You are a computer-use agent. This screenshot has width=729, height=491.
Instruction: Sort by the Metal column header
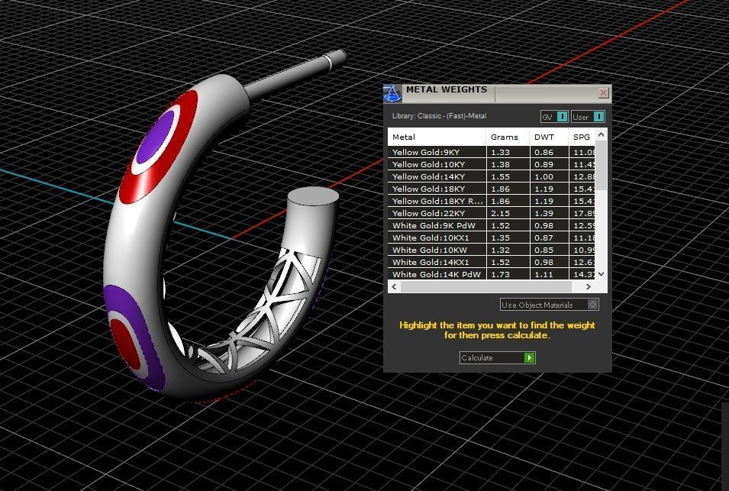(x=437, y=137)
